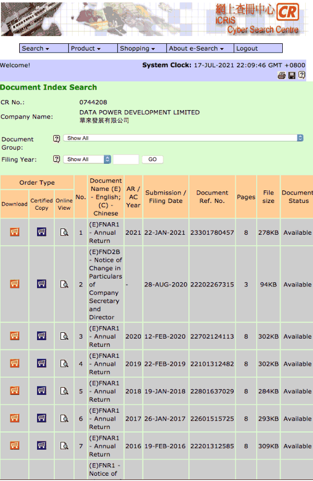Viewport: 313px width, 481px height.
Task: Click the GO button
Action: pos(152,159)
